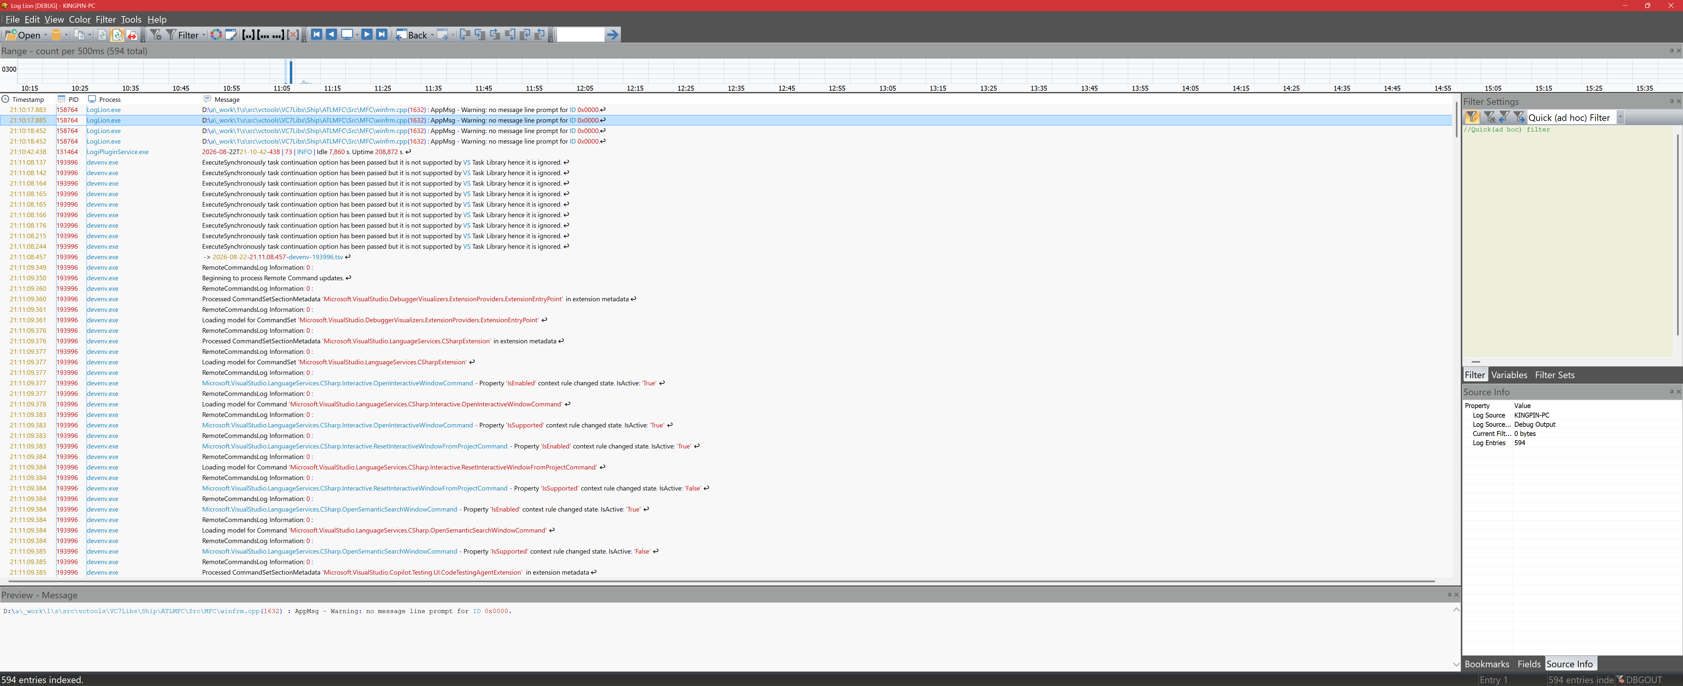Open the Quick (ad hoc) Filter combo box

pyautogui.click(x=1576, y=118)
